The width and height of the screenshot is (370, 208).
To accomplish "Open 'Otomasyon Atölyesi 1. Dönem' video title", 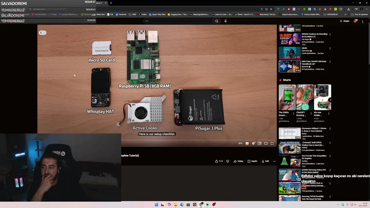I will [x=314, y=130].
